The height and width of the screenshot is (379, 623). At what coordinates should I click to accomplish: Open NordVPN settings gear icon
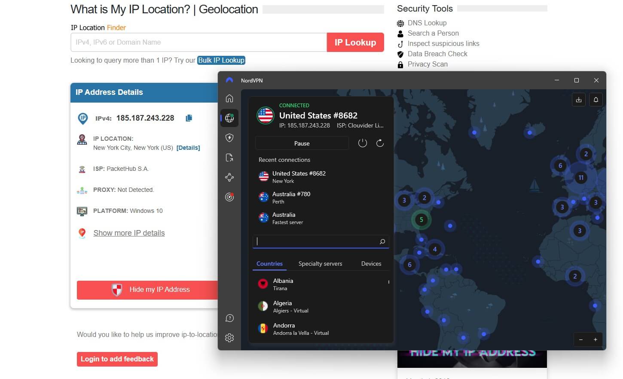pos(229,338)
